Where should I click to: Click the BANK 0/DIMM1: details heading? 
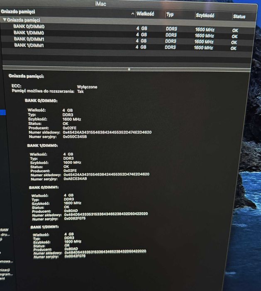44,187
